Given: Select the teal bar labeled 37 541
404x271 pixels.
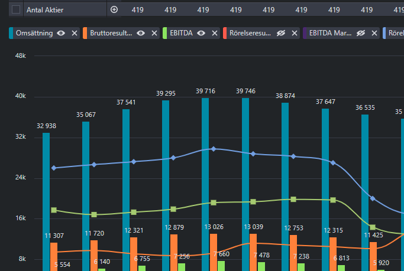Looking at the screenshot, I should point(126,190).
